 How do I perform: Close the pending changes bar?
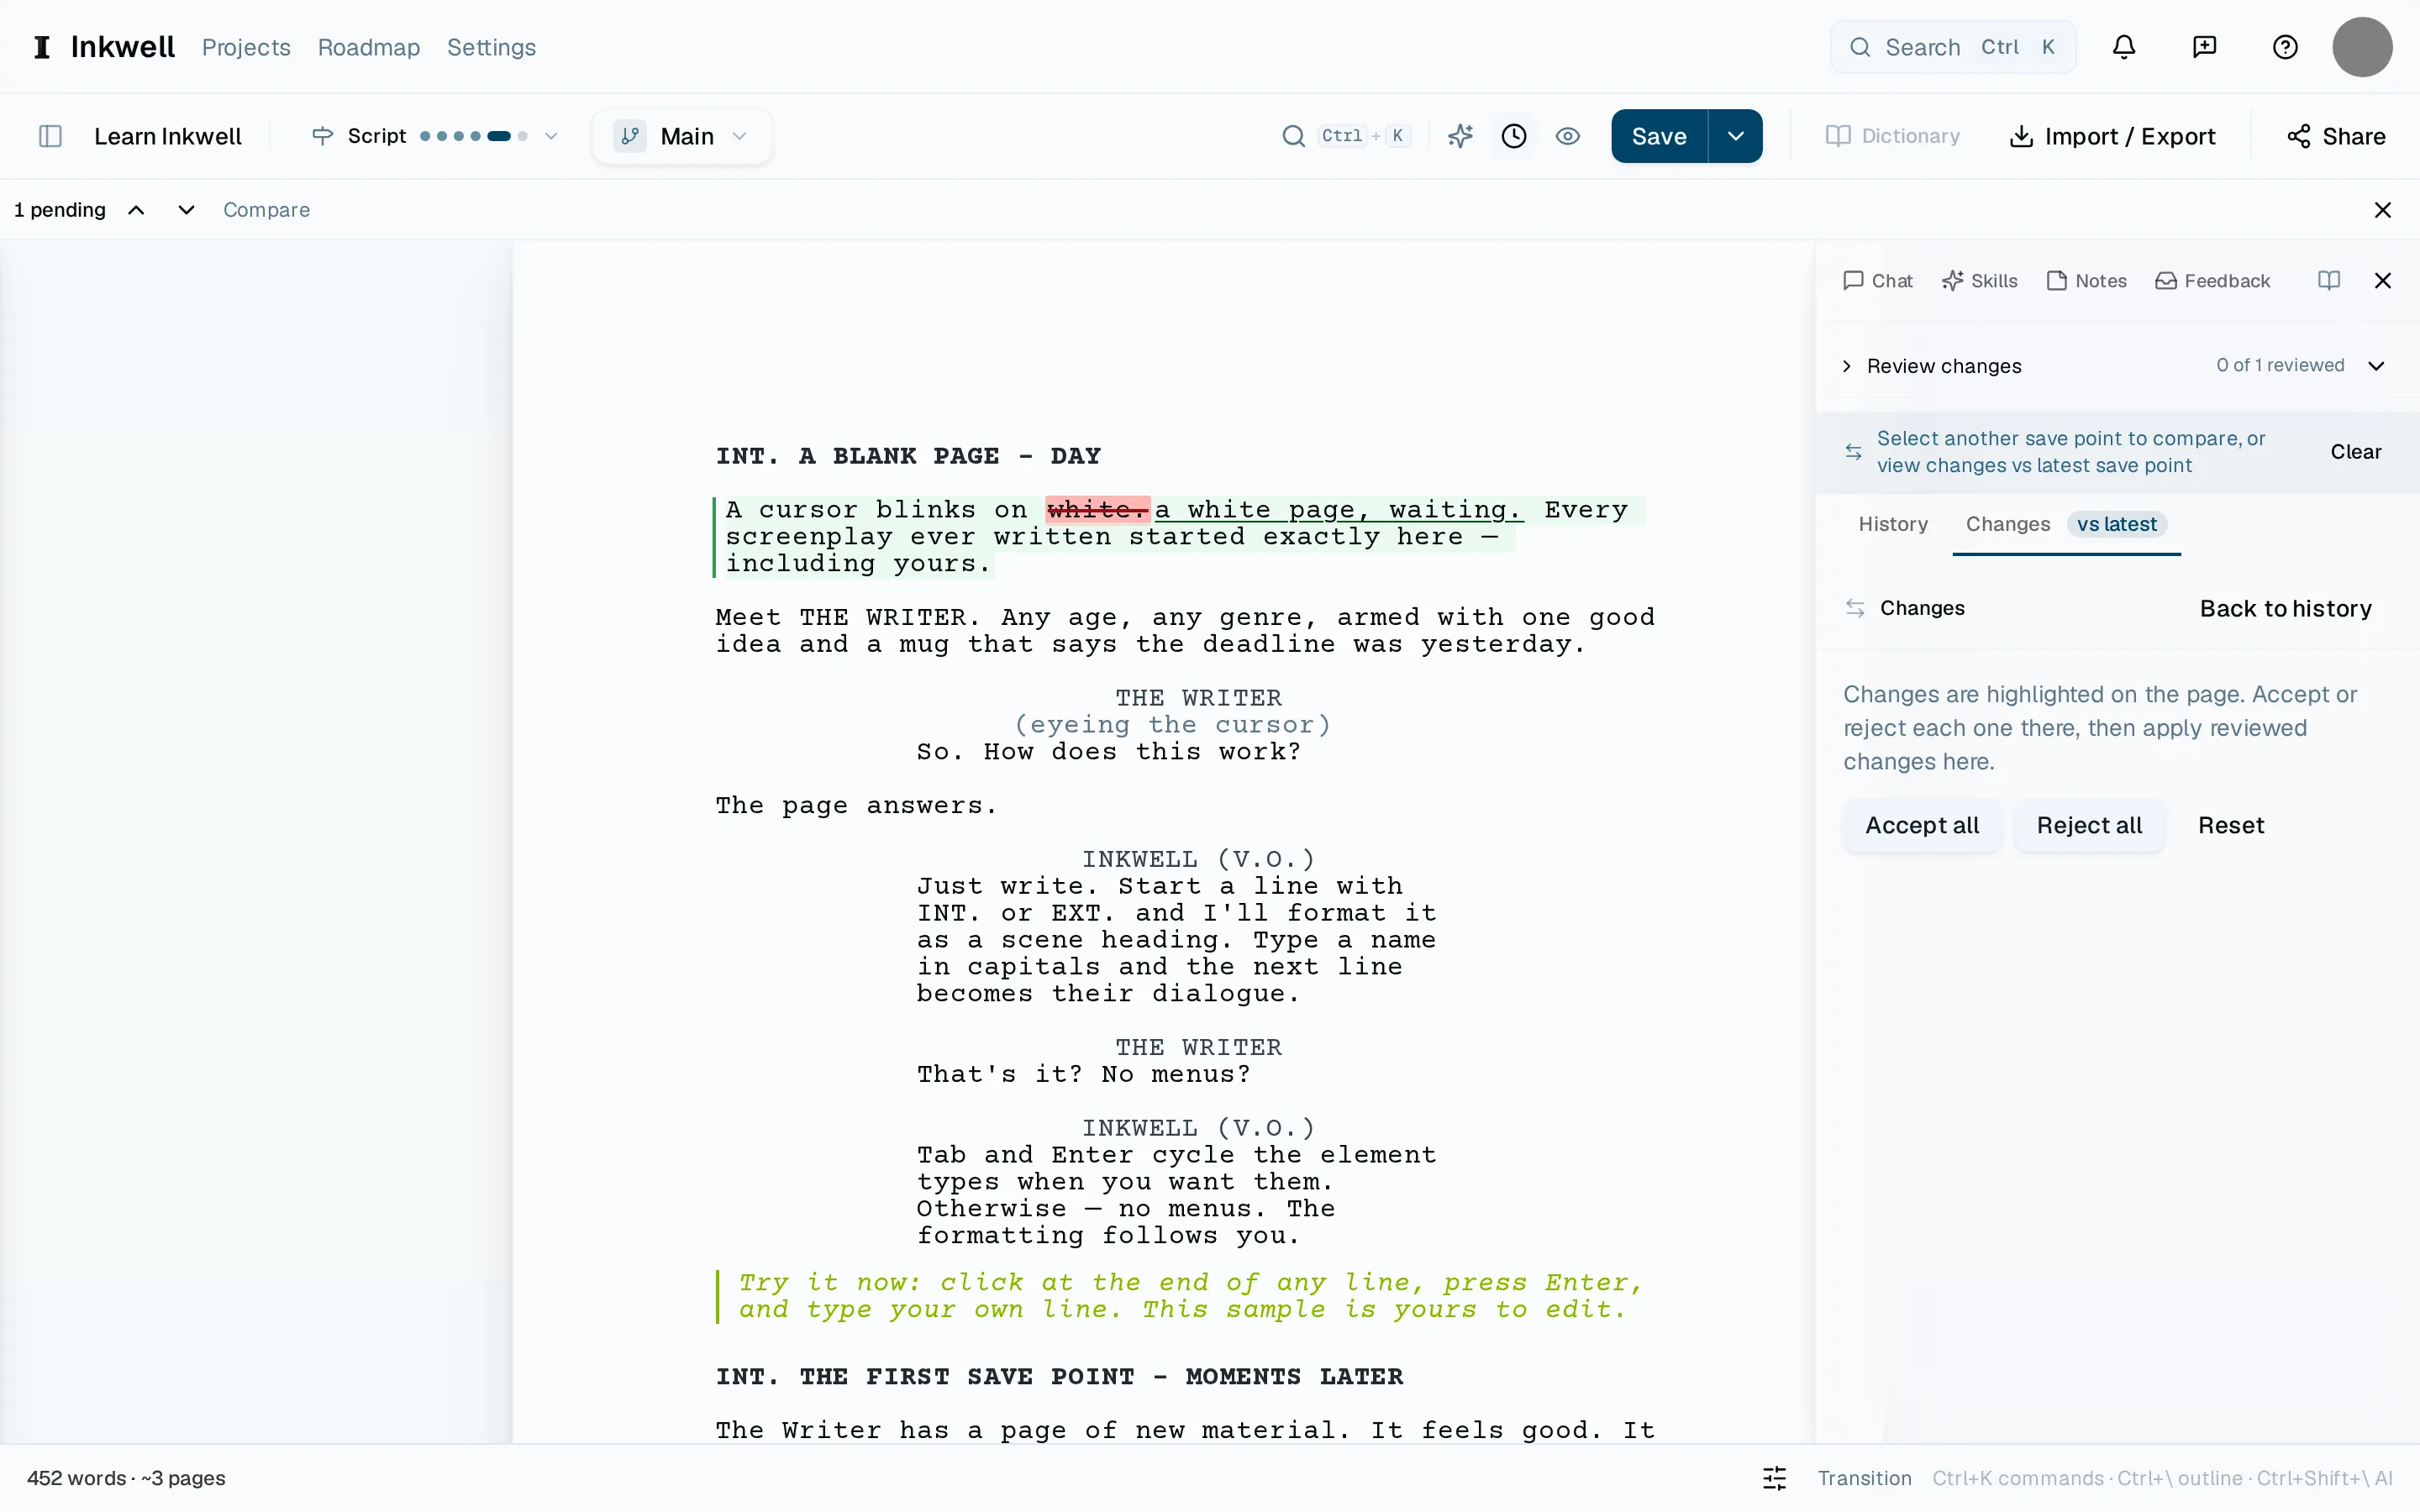point(2383,210)
